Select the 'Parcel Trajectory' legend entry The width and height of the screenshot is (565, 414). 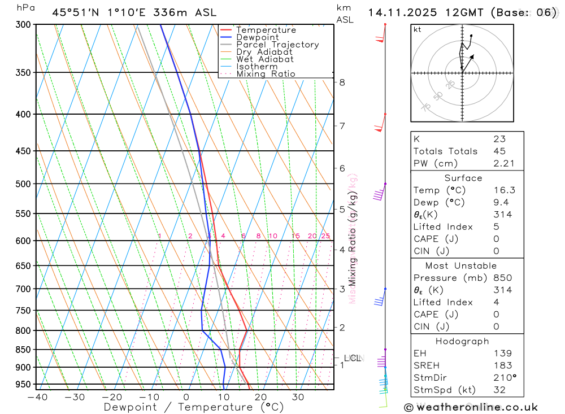click(x=277, y=45)
